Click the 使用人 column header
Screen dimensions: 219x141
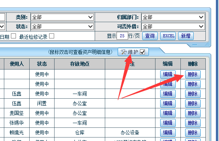tap(17, 64)
